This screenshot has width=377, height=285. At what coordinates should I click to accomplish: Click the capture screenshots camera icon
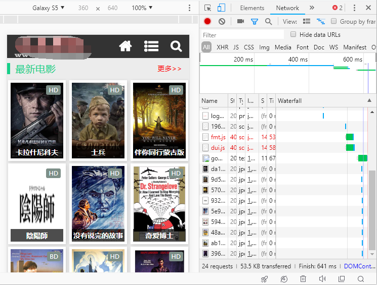tap(240, 21)
